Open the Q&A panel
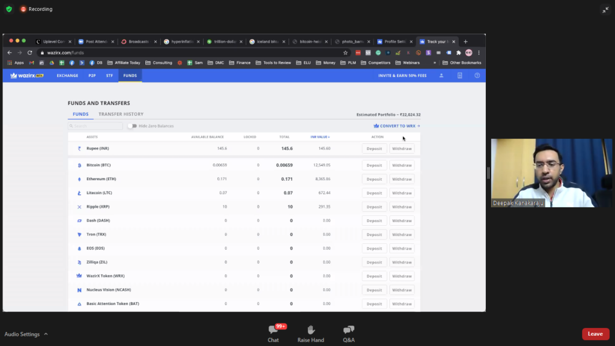The image size is (615, 346). (348, 330)
